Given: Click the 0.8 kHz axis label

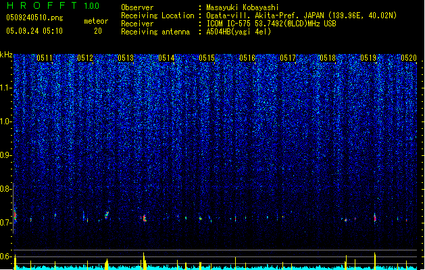Looking at the screenshot, I should [x=5, y=189].
